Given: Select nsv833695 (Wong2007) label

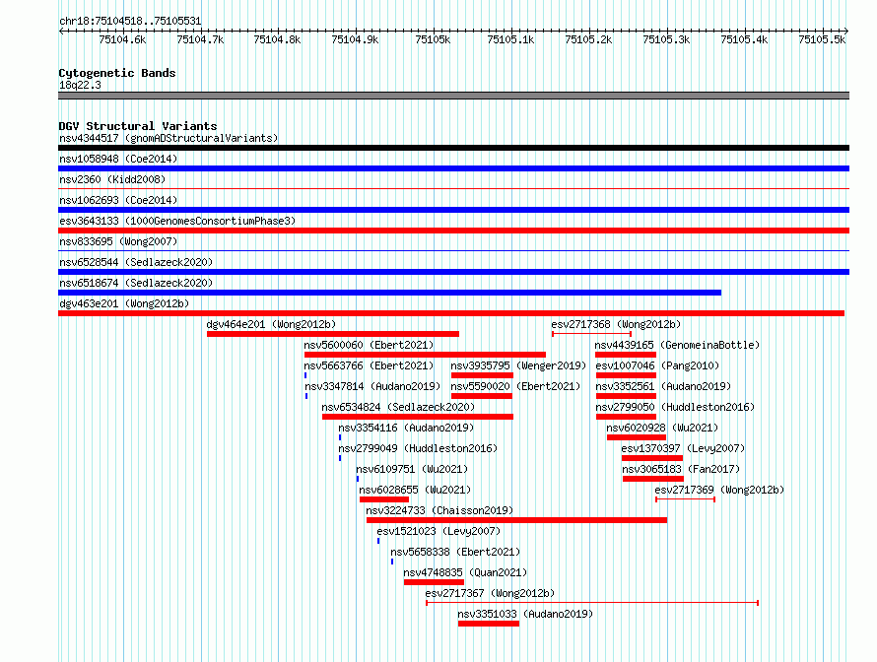Looking at the screenshot, I should point(118,241).
